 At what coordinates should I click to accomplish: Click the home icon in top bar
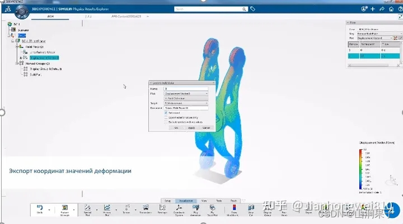391,9
